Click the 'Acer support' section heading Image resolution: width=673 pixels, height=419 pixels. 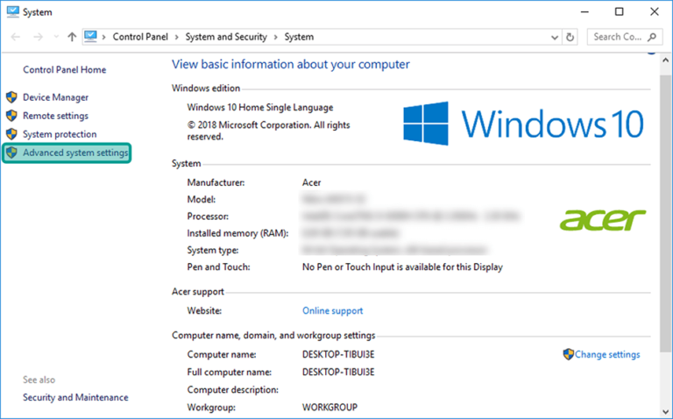tap(198, 292)
